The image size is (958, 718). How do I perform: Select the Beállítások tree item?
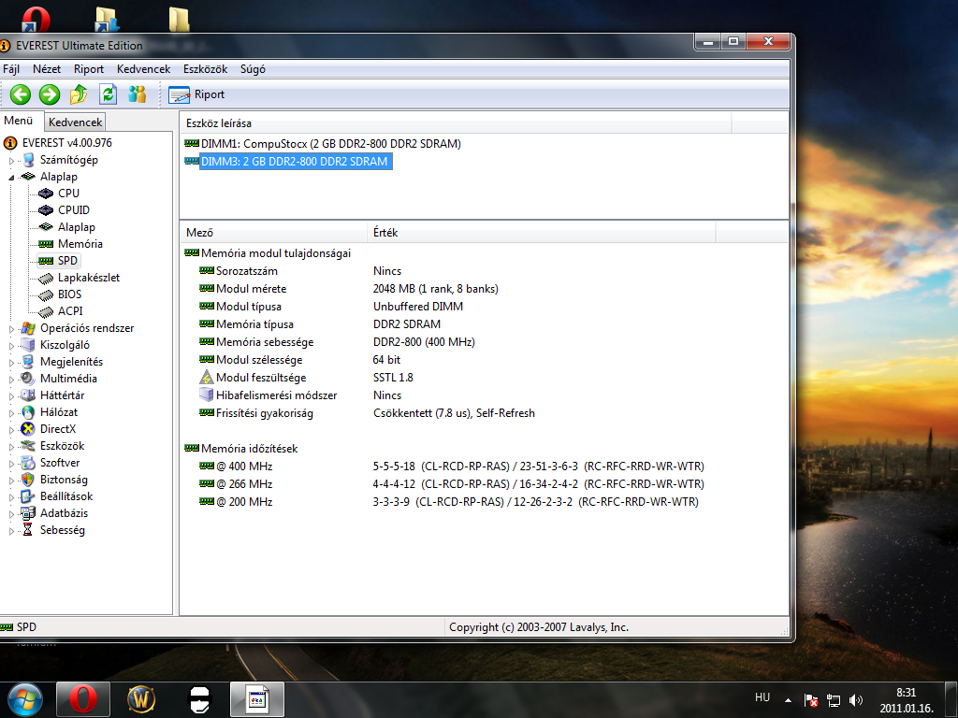click(x=66, y=496)
